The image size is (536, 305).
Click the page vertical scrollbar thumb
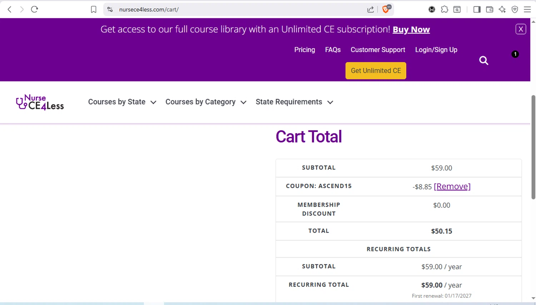coord(533,146)
